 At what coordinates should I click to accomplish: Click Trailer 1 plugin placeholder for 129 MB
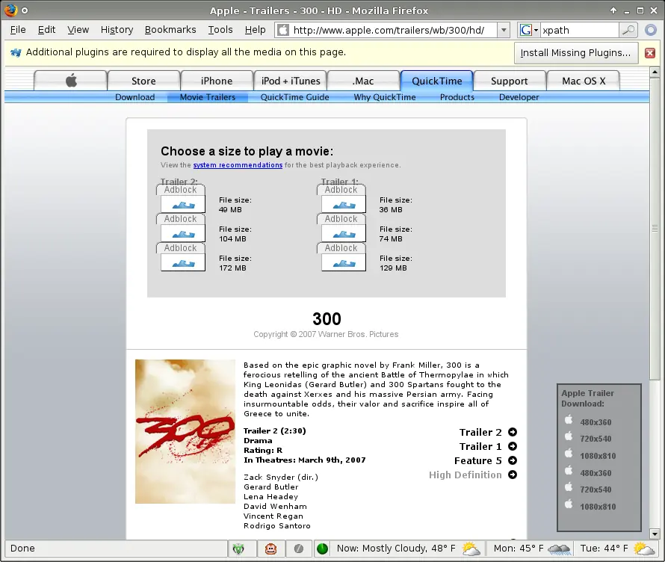[x=344, y=262]
